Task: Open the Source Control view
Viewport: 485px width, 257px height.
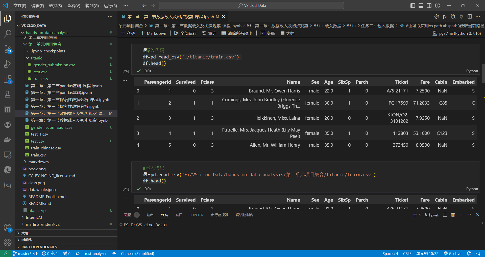Action: [x=8, y=49]
